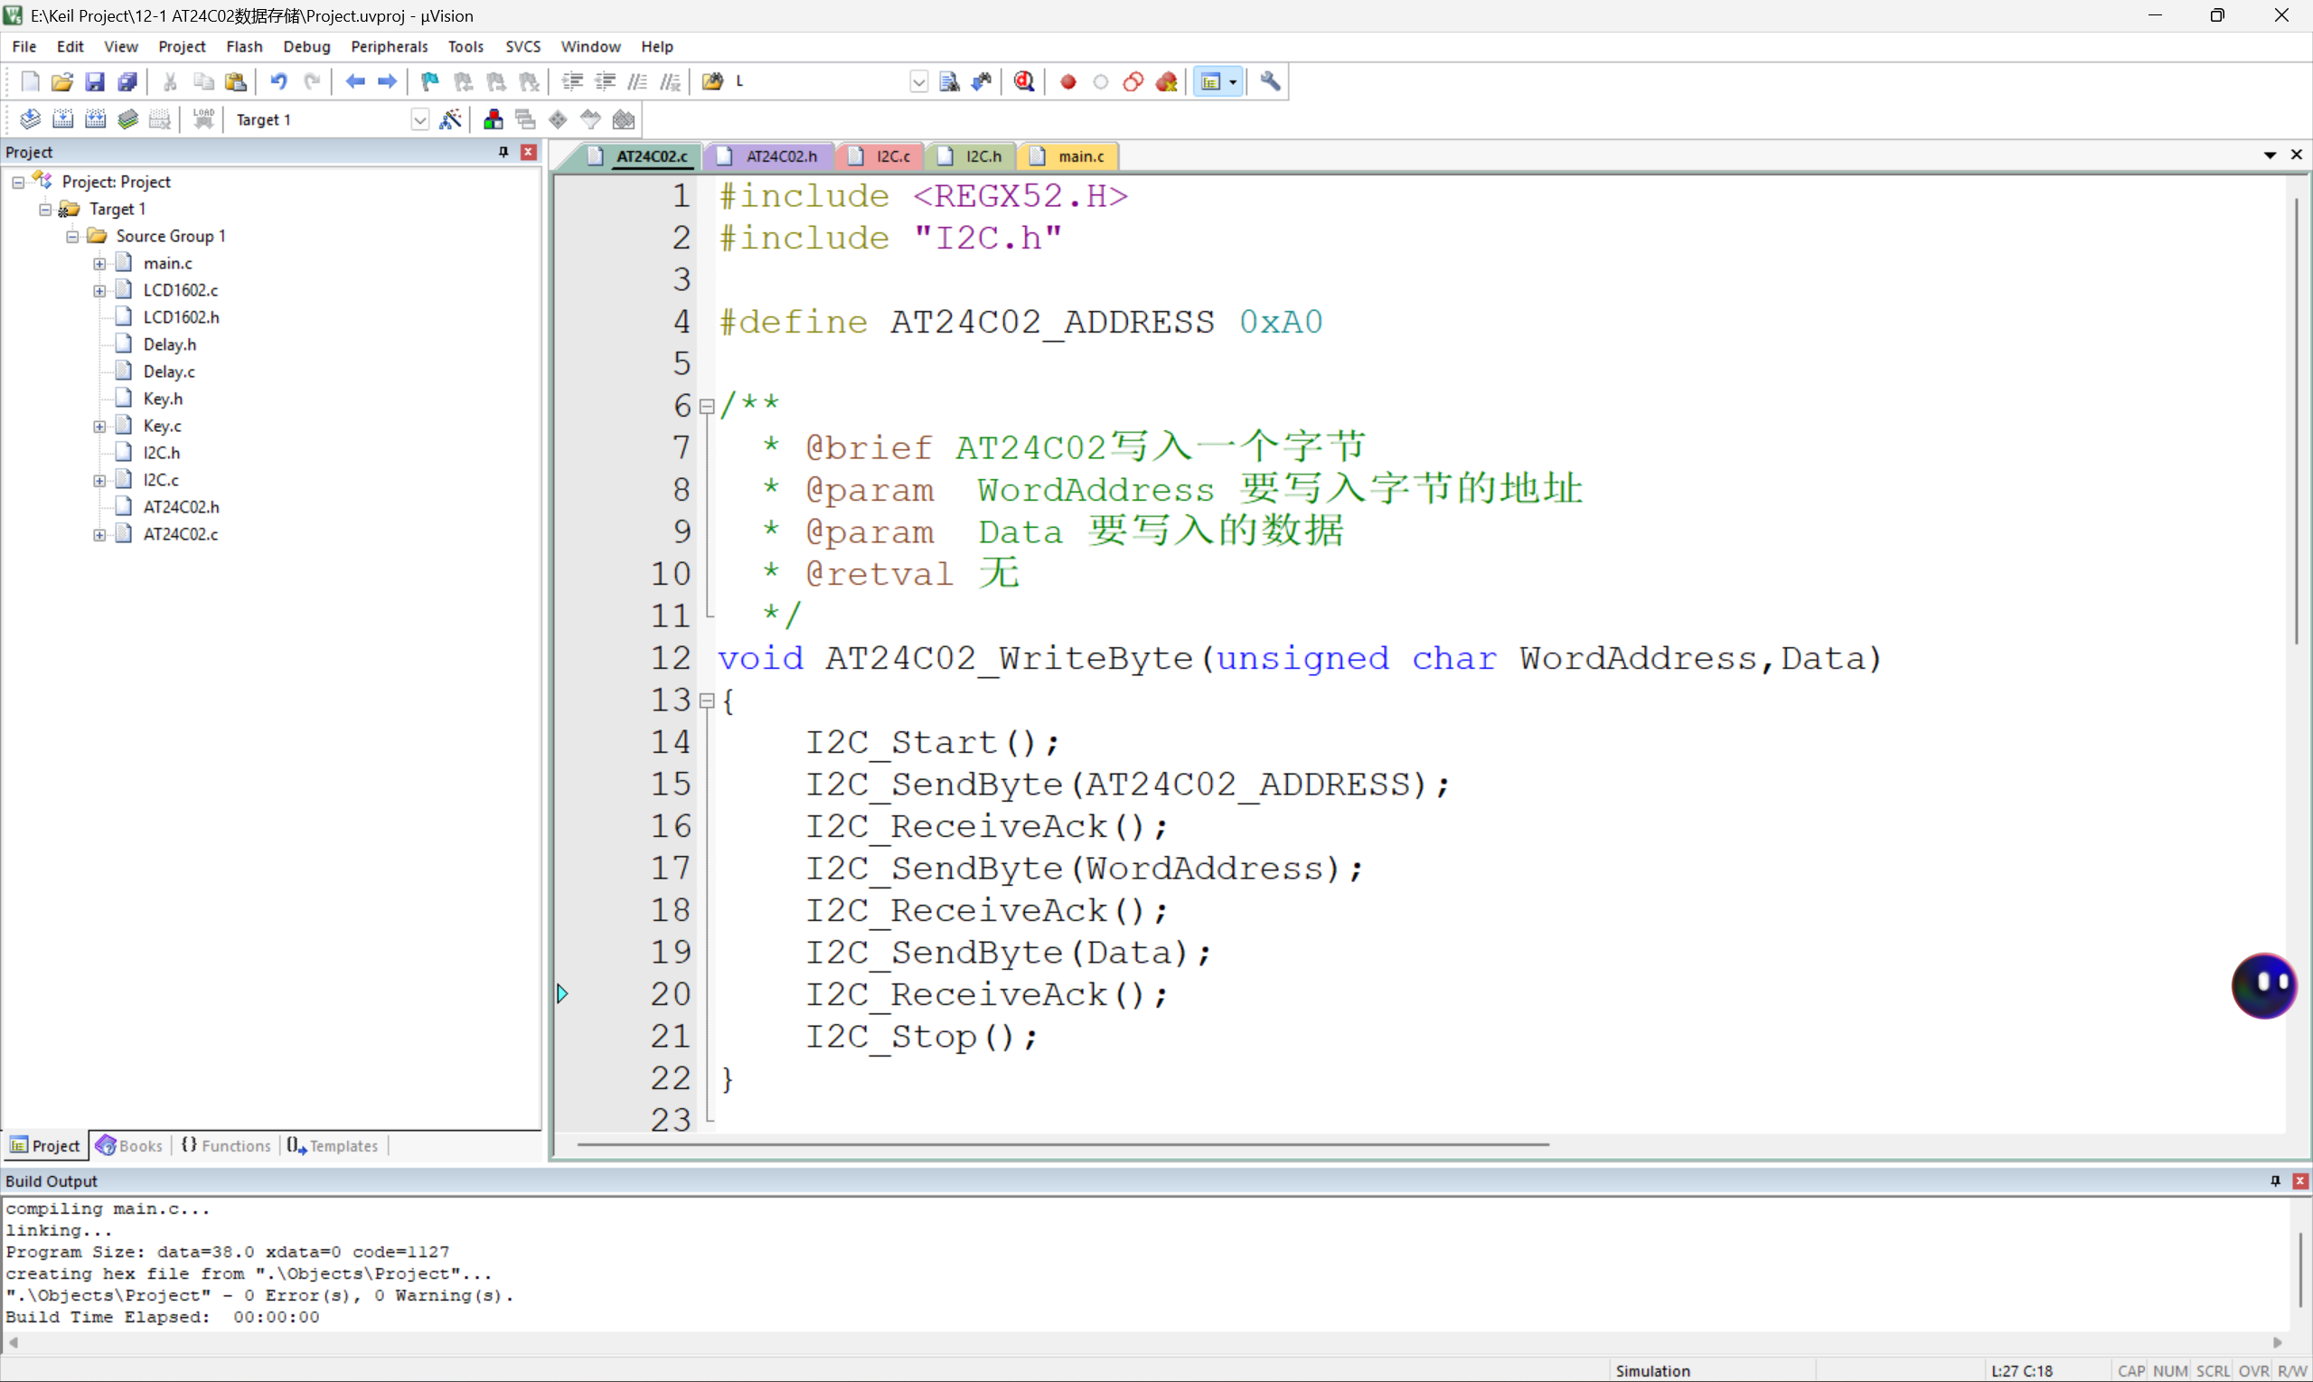Start the debug session icon
Viewport: 2313px width, 1382px height.
(x=1023, y=82)
